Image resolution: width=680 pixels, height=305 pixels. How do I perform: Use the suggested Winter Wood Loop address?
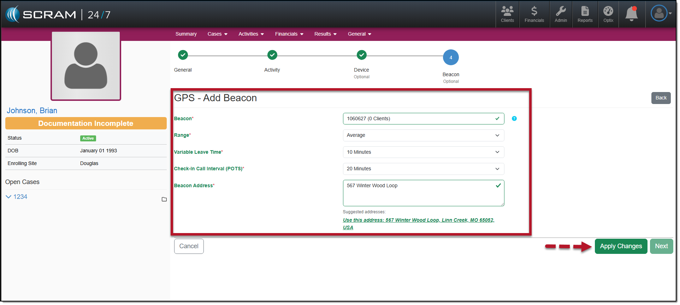tap(419, 220)
